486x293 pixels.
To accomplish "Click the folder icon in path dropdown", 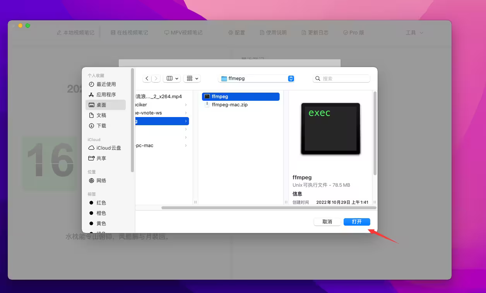I will tap(224, 78).
